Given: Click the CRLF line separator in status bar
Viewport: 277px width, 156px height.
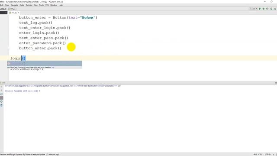Looking at the screenshot, I should click(x=261, y=154).
